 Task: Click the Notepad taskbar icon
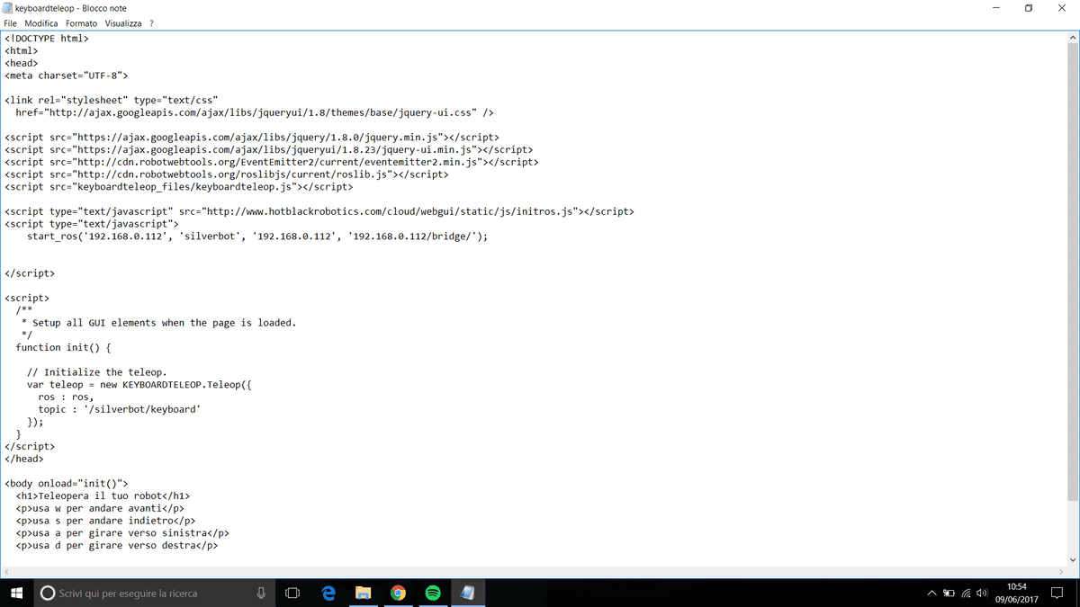point(467,593)
